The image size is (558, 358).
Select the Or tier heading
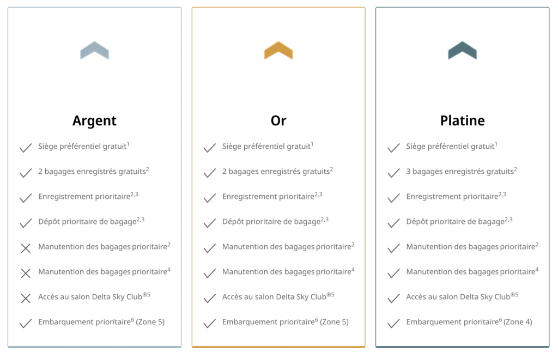click(x=278, y=120)
